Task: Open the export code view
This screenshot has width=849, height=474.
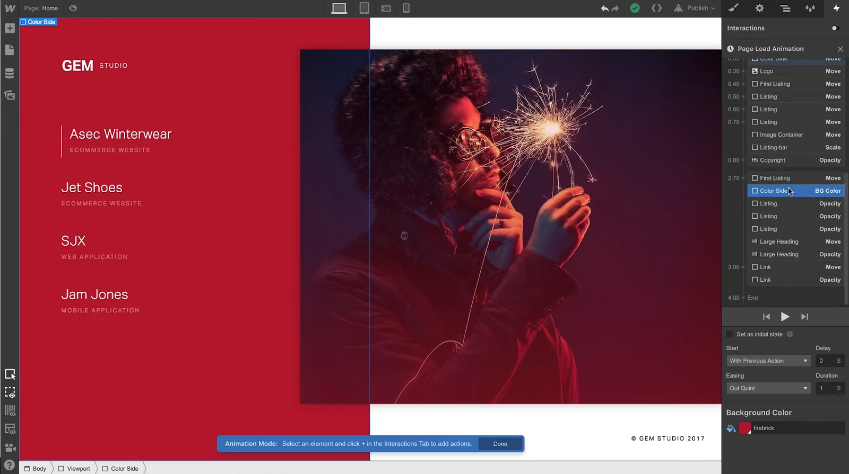Action: pyautogui.click(x=656, y=8)
